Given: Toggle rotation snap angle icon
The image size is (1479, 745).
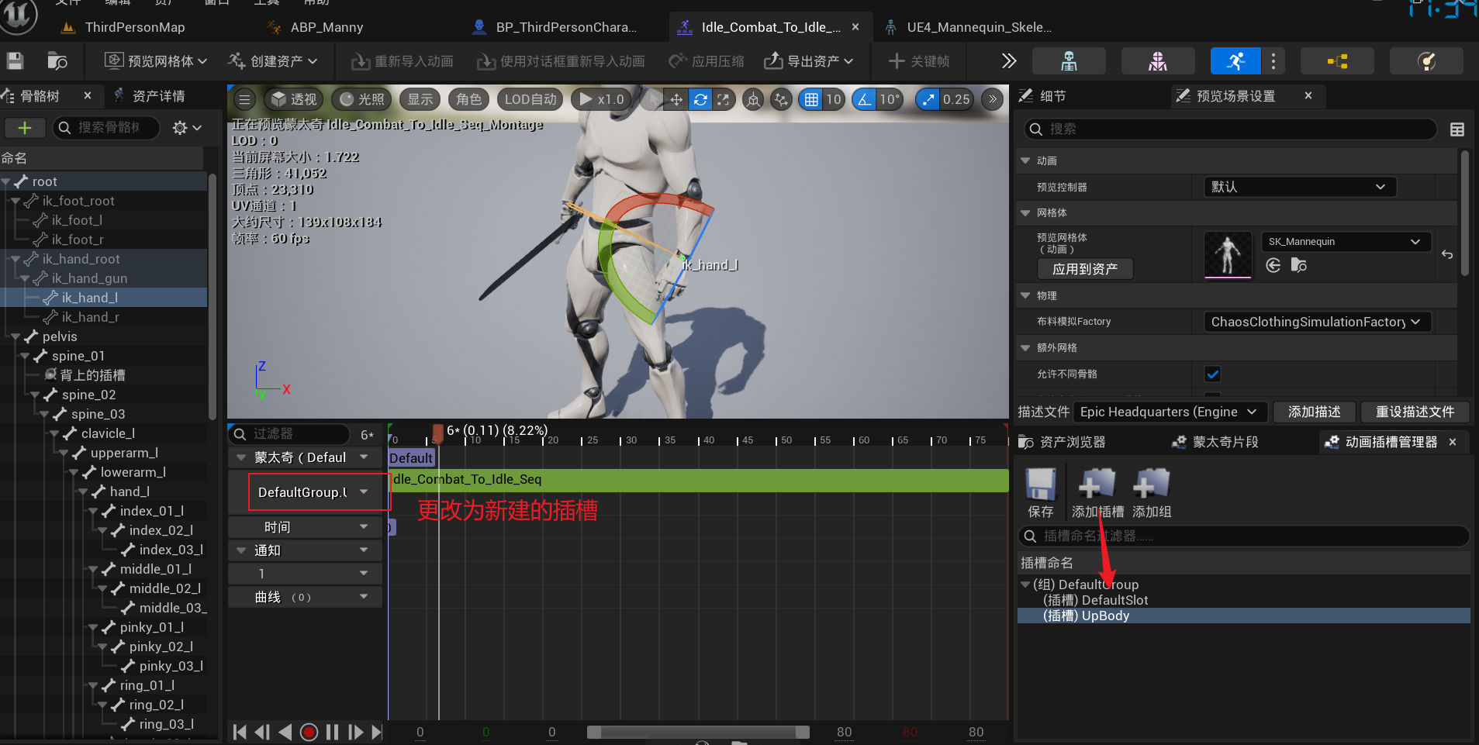Looking at the screenshot, I should point(864,99).
